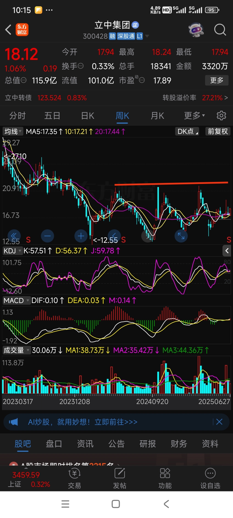Open chart settings gear icon

[221, 116]
